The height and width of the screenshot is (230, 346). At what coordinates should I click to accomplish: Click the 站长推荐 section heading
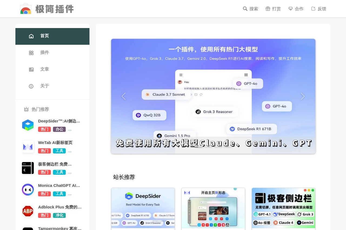point(124,177)
